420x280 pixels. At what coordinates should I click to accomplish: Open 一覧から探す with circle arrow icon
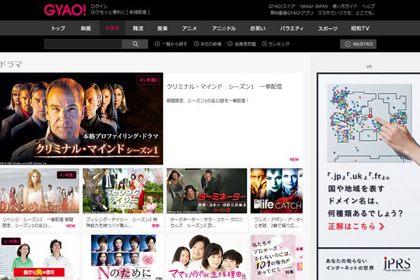point(171,44)
